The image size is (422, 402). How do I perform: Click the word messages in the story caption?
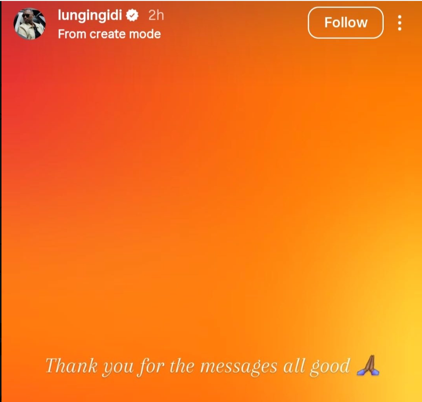click(x=239, y=367)
